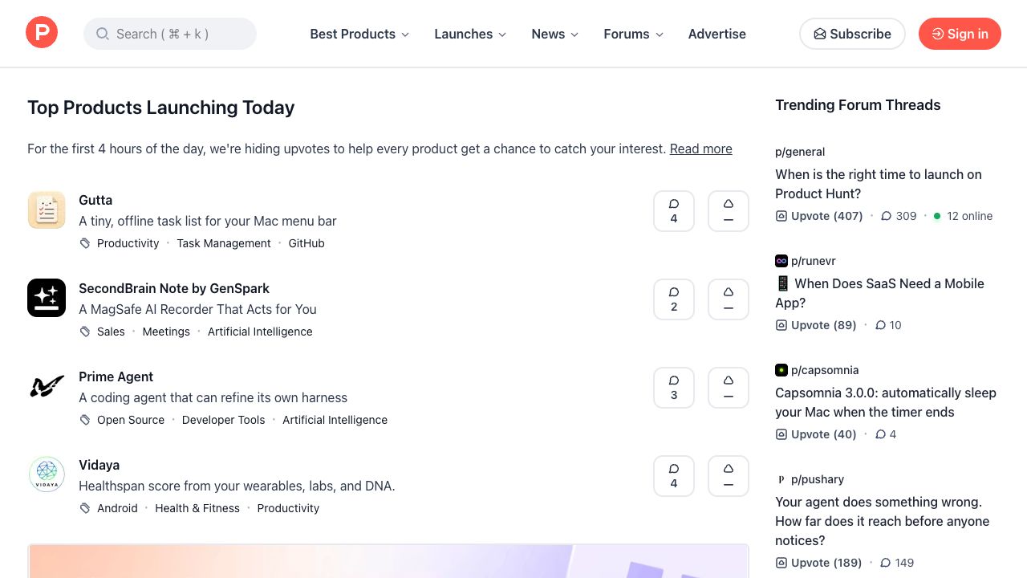Click the comment count 149 icon
This screenshot has width=1027, height=578.
pyautogui.click(x=886, y=563)
